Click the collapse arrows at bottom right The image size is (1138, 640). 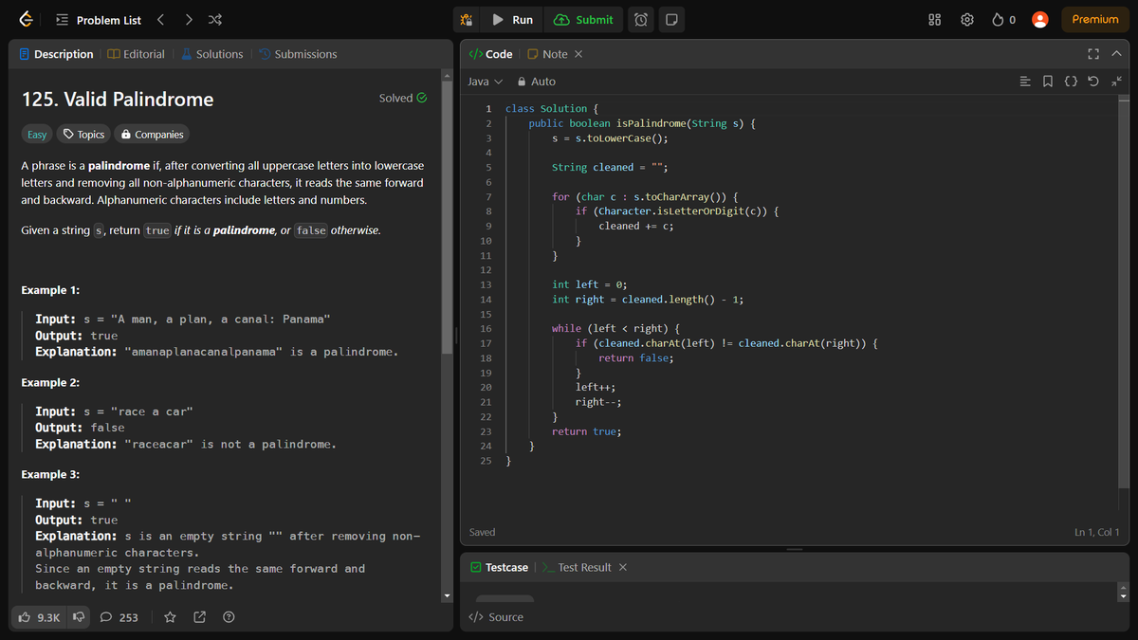point(1125,592)
